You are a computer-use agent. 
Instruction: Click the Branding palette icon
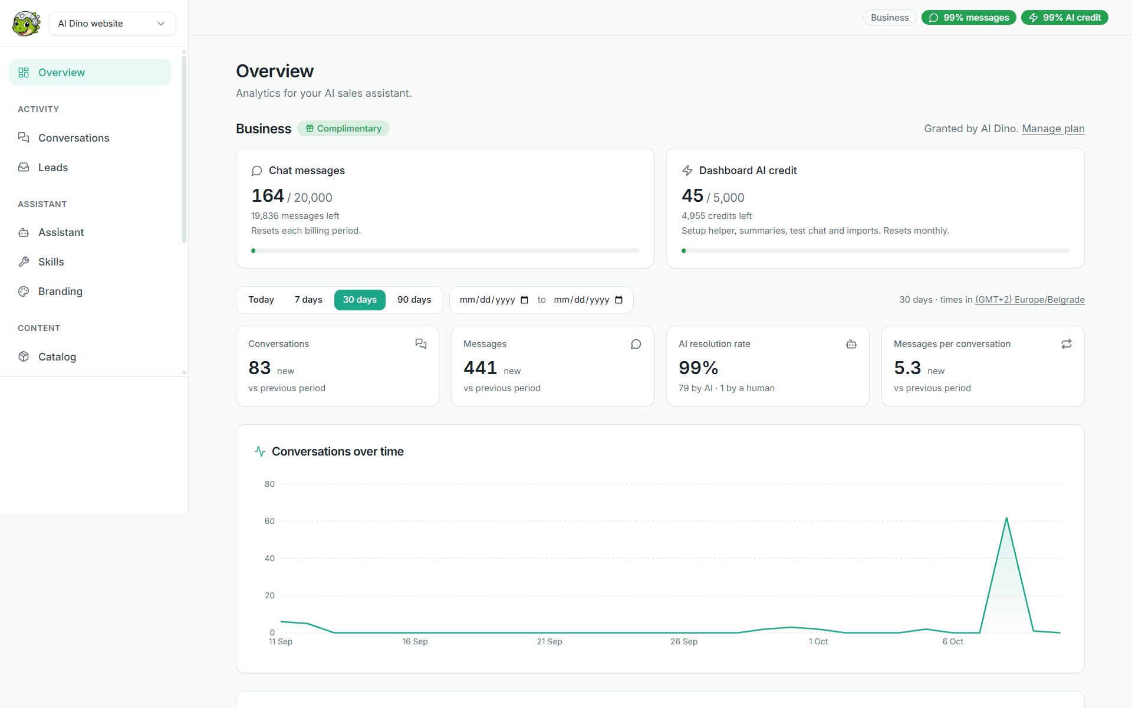[x=24, y=291]
